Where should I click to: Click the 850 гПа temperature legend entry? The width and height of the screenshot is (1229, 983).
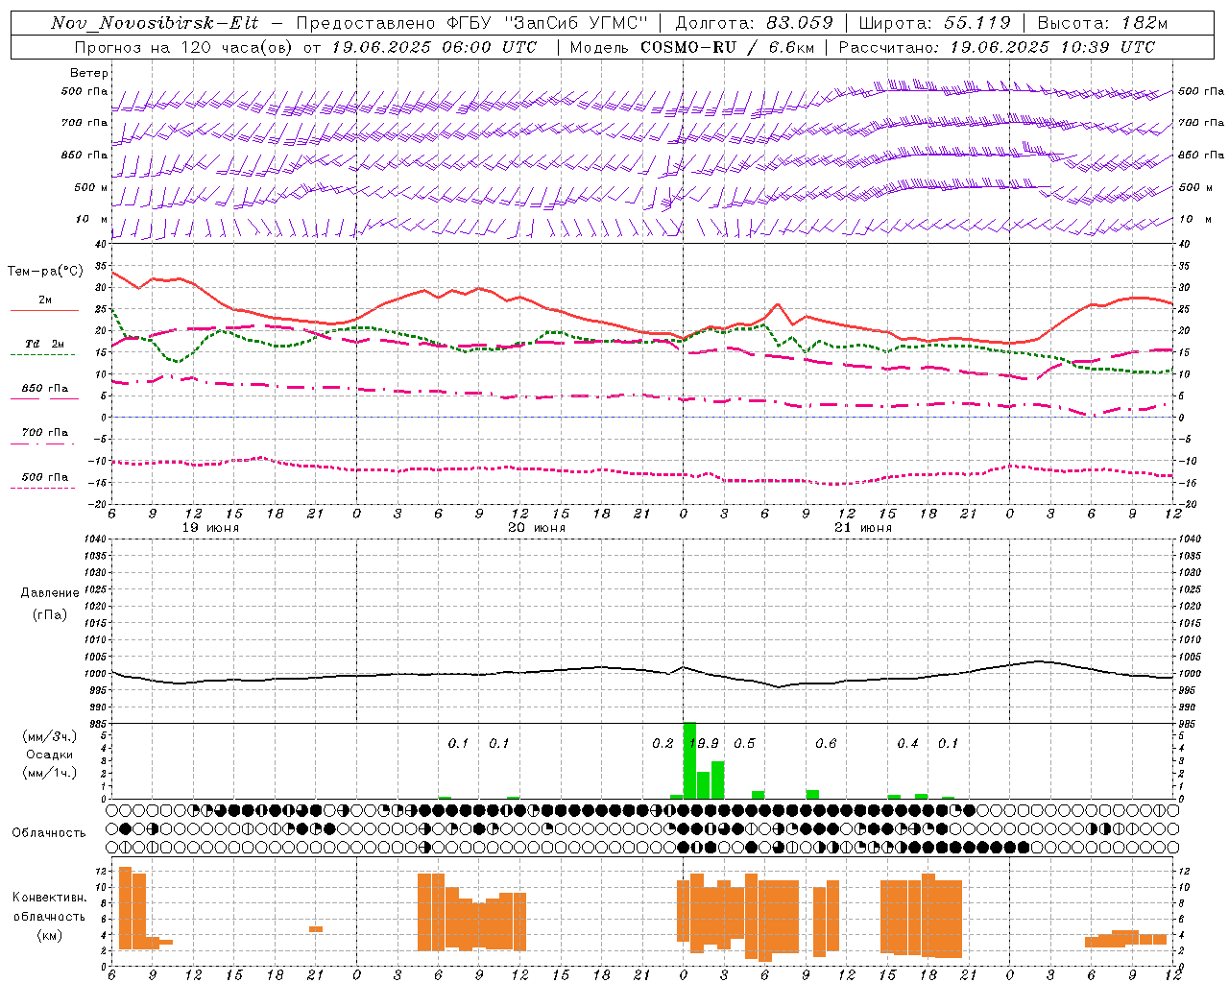point(44,389)
